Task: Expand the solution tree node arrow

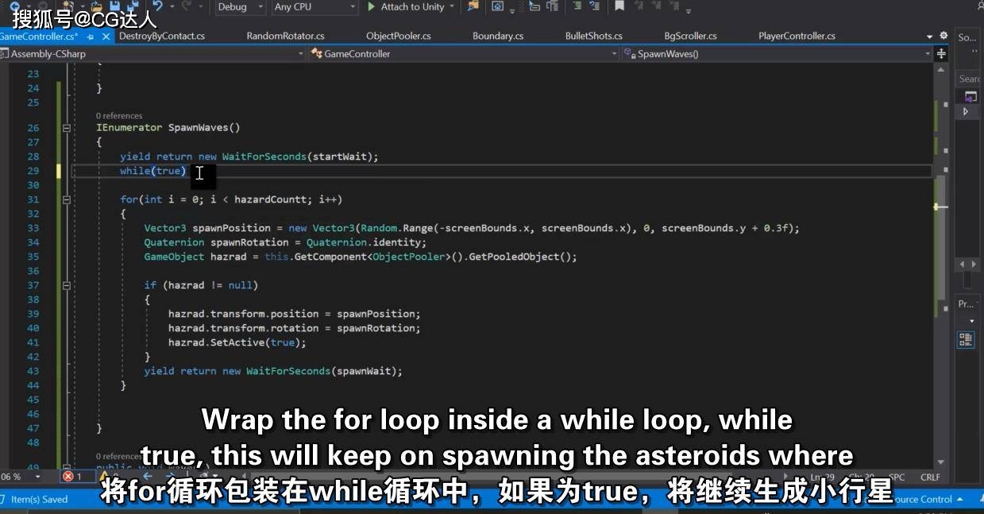Action: click(x=967, y=112)
